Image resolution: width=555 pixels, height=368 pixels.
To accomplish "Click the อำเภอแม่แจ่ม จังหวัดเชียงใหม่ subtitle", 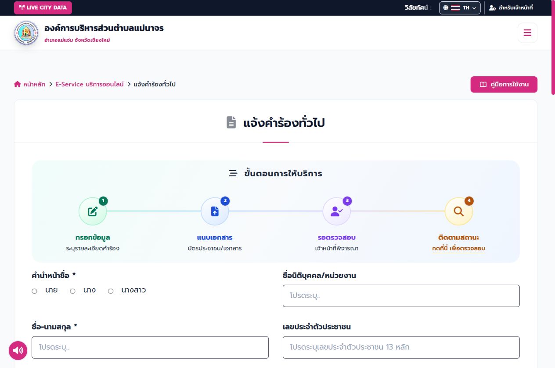I will pos(77,40).
